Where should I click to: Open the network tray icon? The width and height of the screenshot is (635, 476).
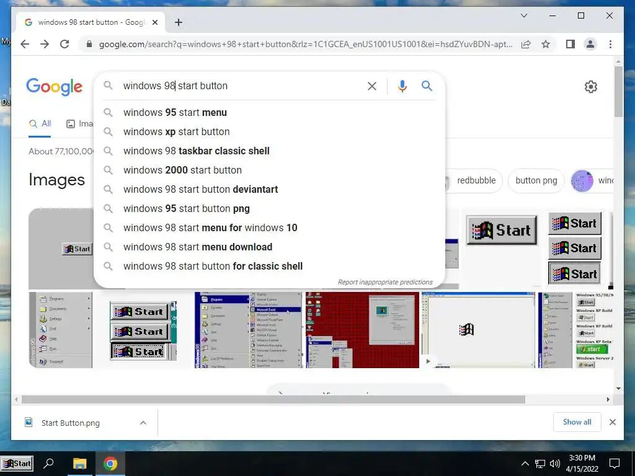coord(540,464)
